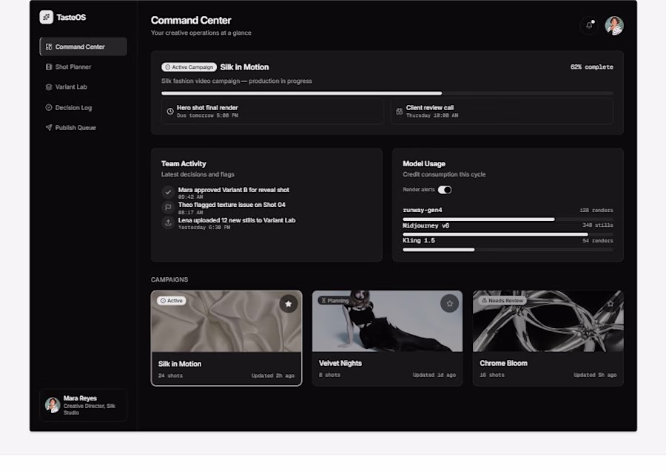Click the calendar icon beside Client review call
The image size is (666, 473).
[400, 111]
